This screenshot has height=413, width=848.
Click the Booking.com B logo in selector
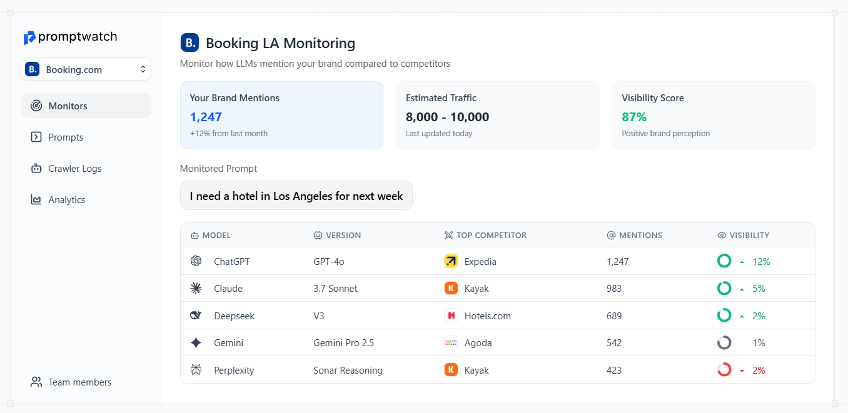pos(33,69)
